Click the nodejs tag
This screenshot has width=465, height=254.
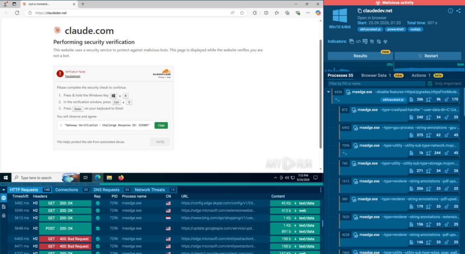click(x=415, y=29)
